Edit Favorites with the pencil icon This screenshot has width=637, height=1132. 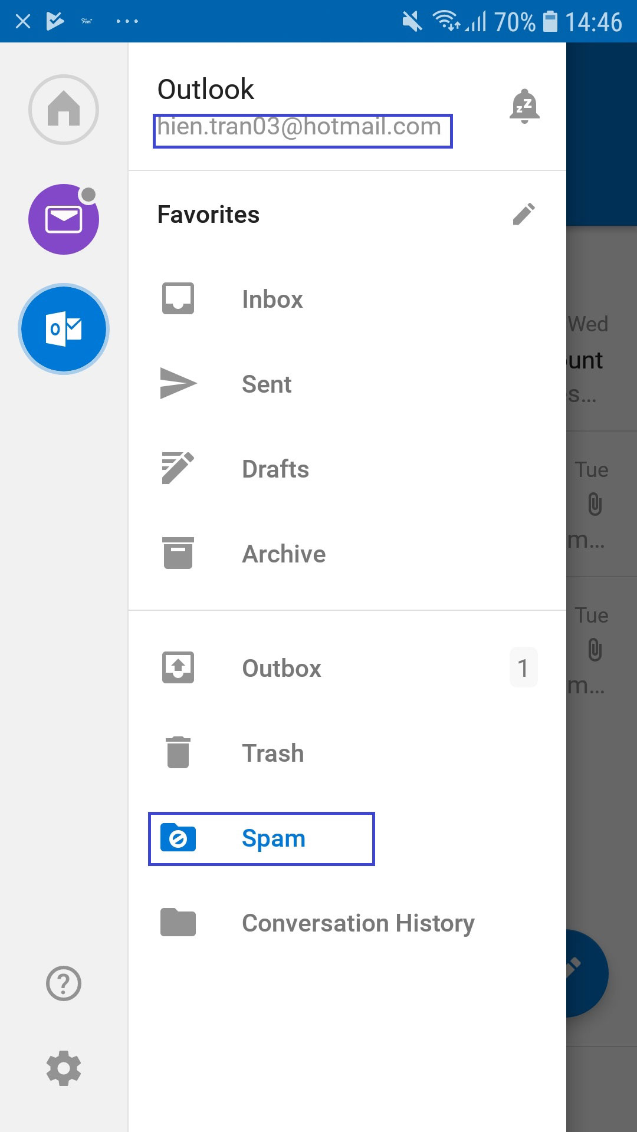[x=524, y=215]
